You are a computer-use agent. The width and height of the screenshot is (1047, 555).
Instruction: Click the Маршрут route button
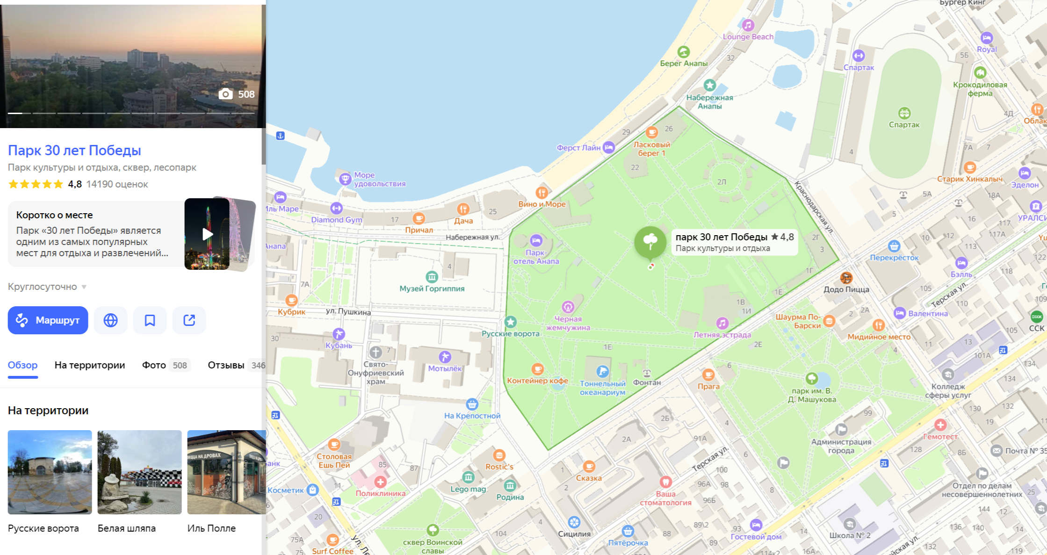(48, 320)
